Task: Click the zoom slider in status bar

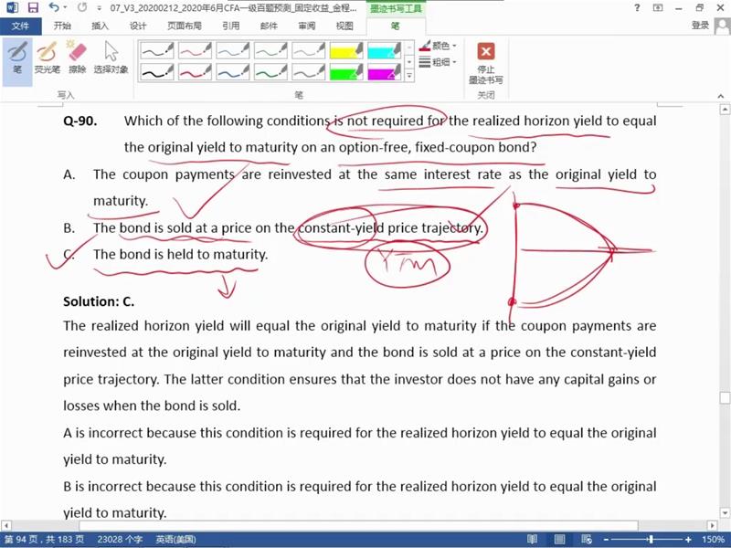Action: coord(649,540)
